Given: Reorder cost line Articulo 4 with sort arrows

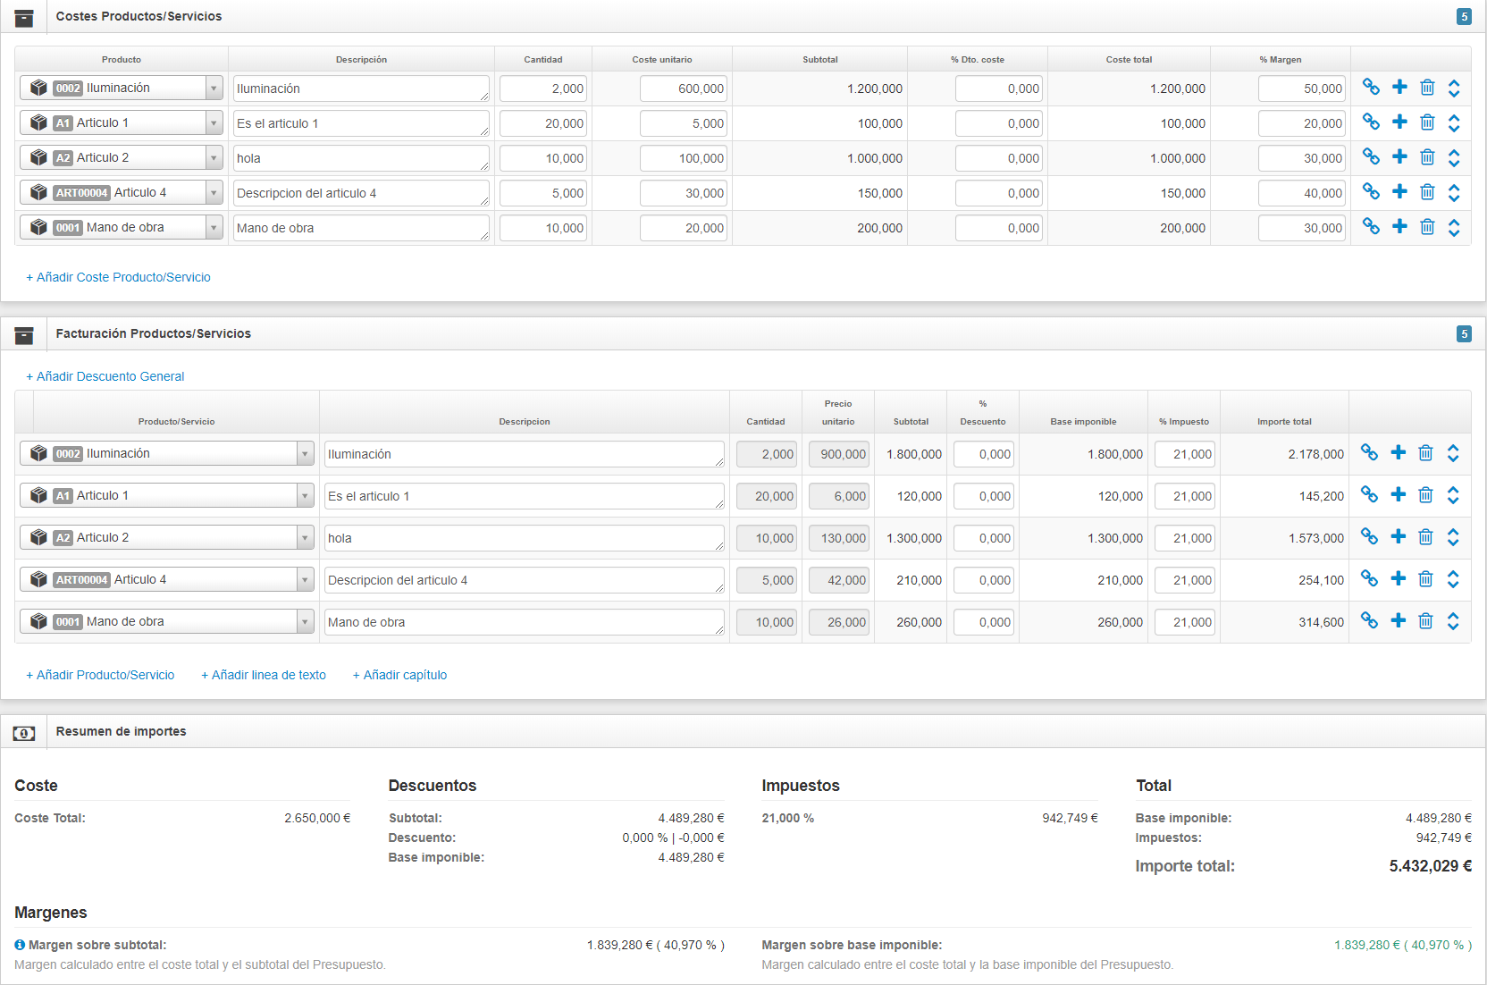Looking at the screenshot, I should [1454, 192].
